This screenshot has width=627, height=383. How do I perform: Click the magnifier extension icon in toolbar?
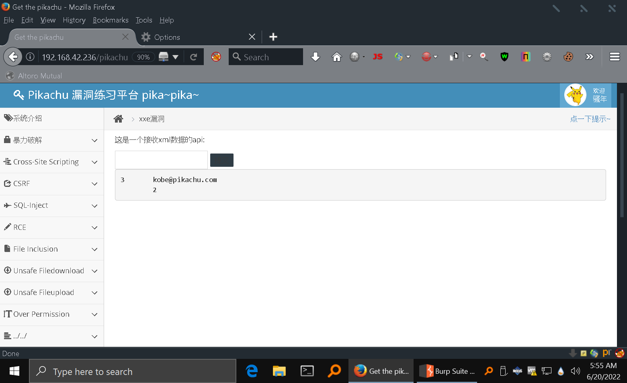click(x=484, y=57)
